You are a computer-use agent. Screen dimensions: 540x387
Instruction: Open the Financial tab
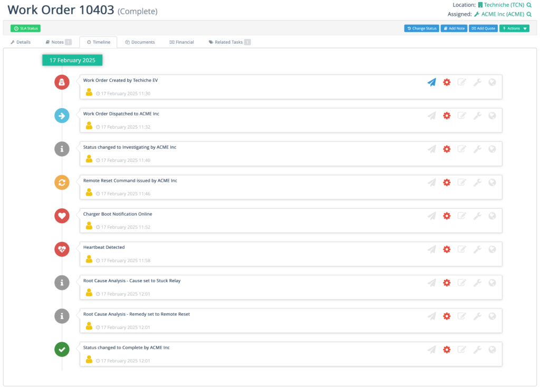coord(182,42)
